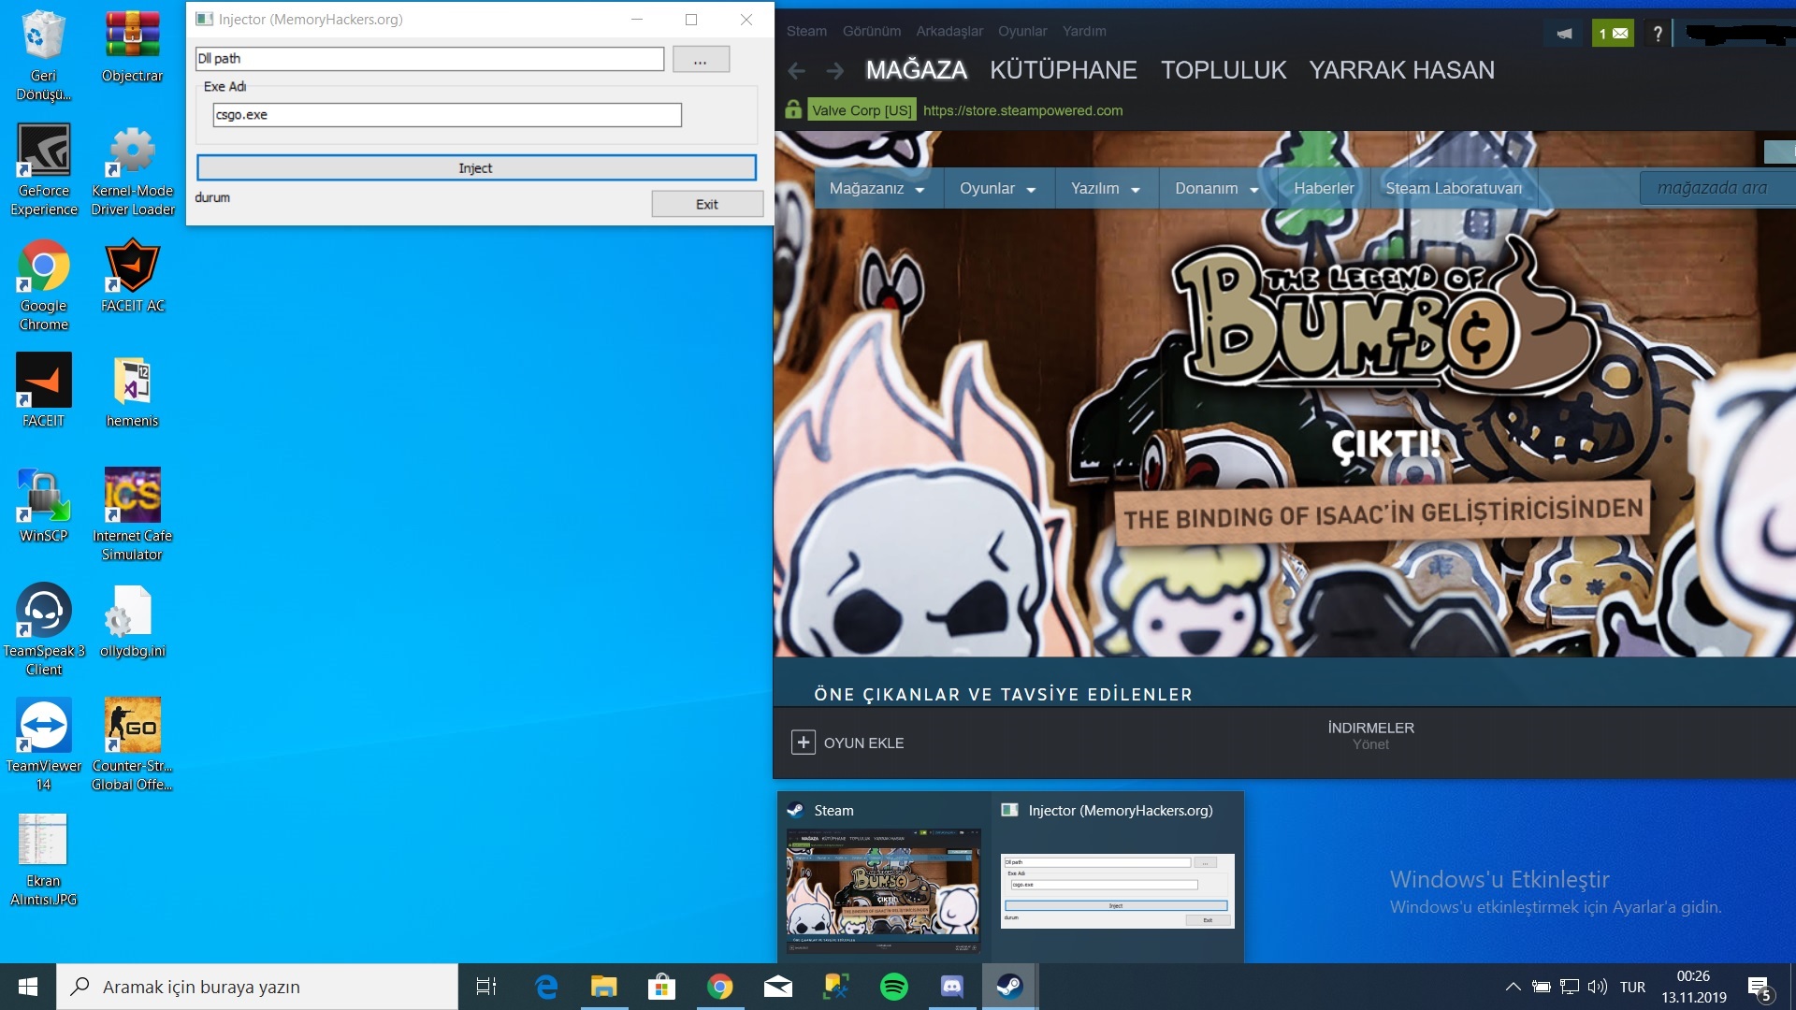Switch to KÜTÜPHANE tab in Steam
Viewport: 1796px width, 1010px height.
click(1064, 70)
